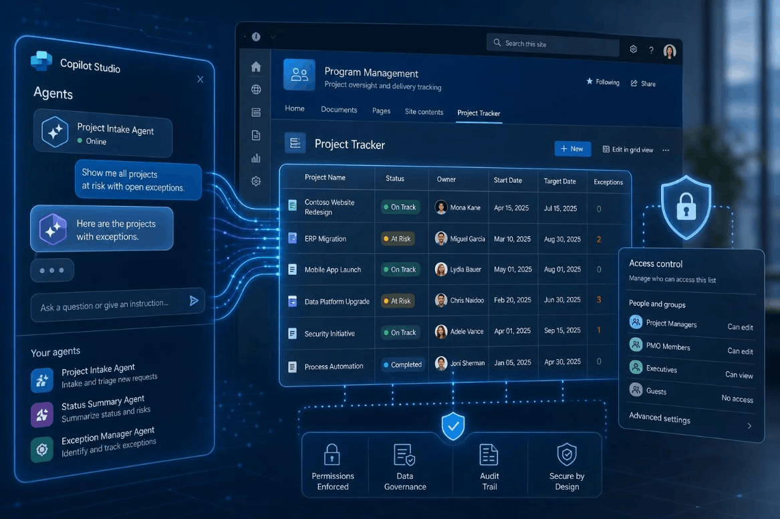The image size is (780, 519).
Task: Click ERP Migration At Risk status badge
Action: 398,239
